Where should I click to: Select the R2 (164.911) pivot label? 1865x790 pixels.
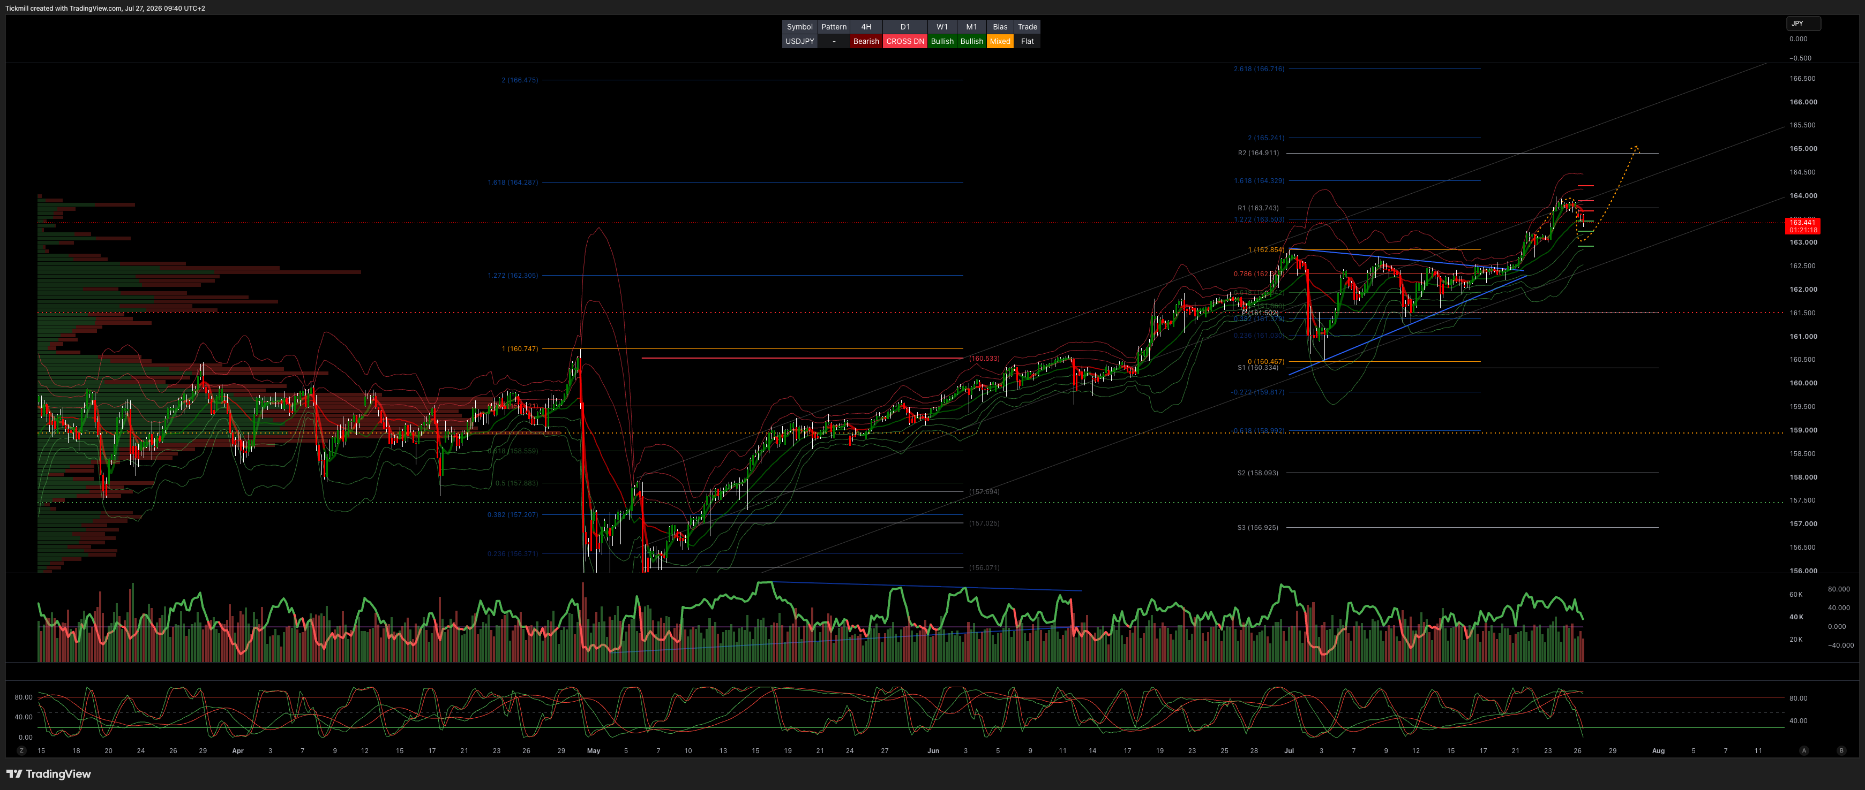[x=1259, y=153]
